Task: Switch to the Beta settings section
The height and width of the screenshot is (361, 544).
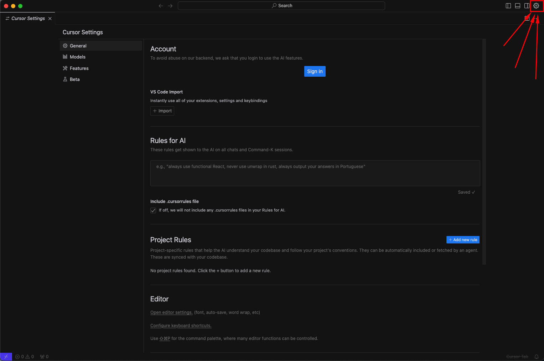Action: tap(75, 79)
